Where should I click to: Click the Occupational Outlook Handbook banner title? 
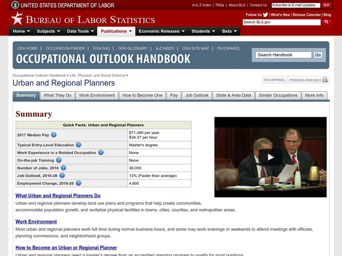coord(103,59)
